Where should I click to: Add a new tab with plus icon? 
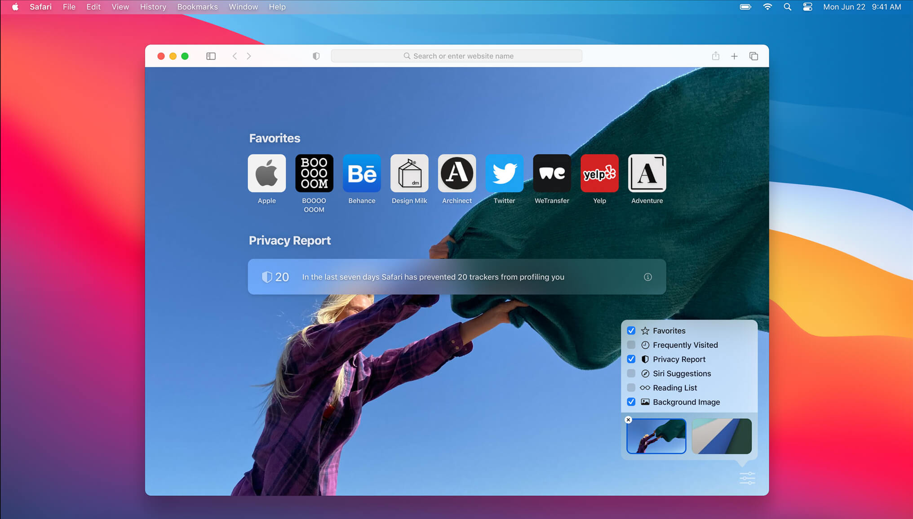coord(734,56)
